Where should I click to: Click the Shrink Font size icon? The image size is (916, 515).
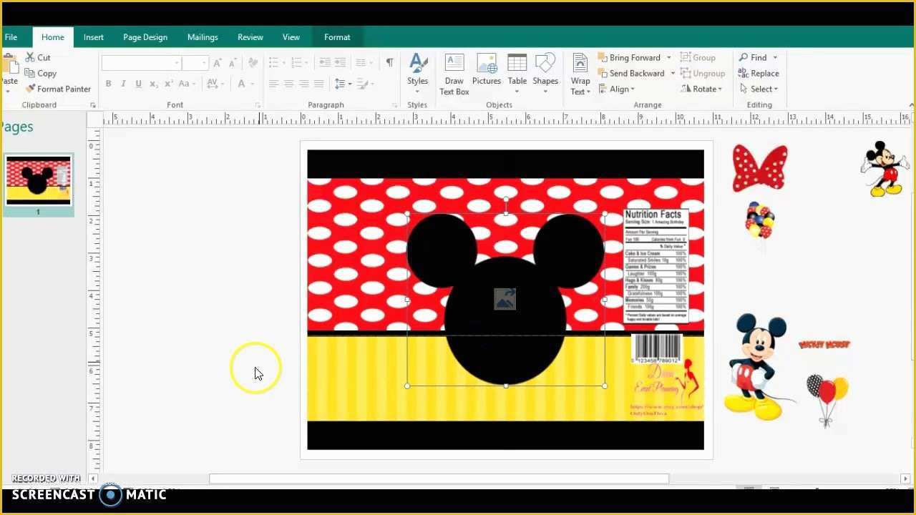click(233, 63)
